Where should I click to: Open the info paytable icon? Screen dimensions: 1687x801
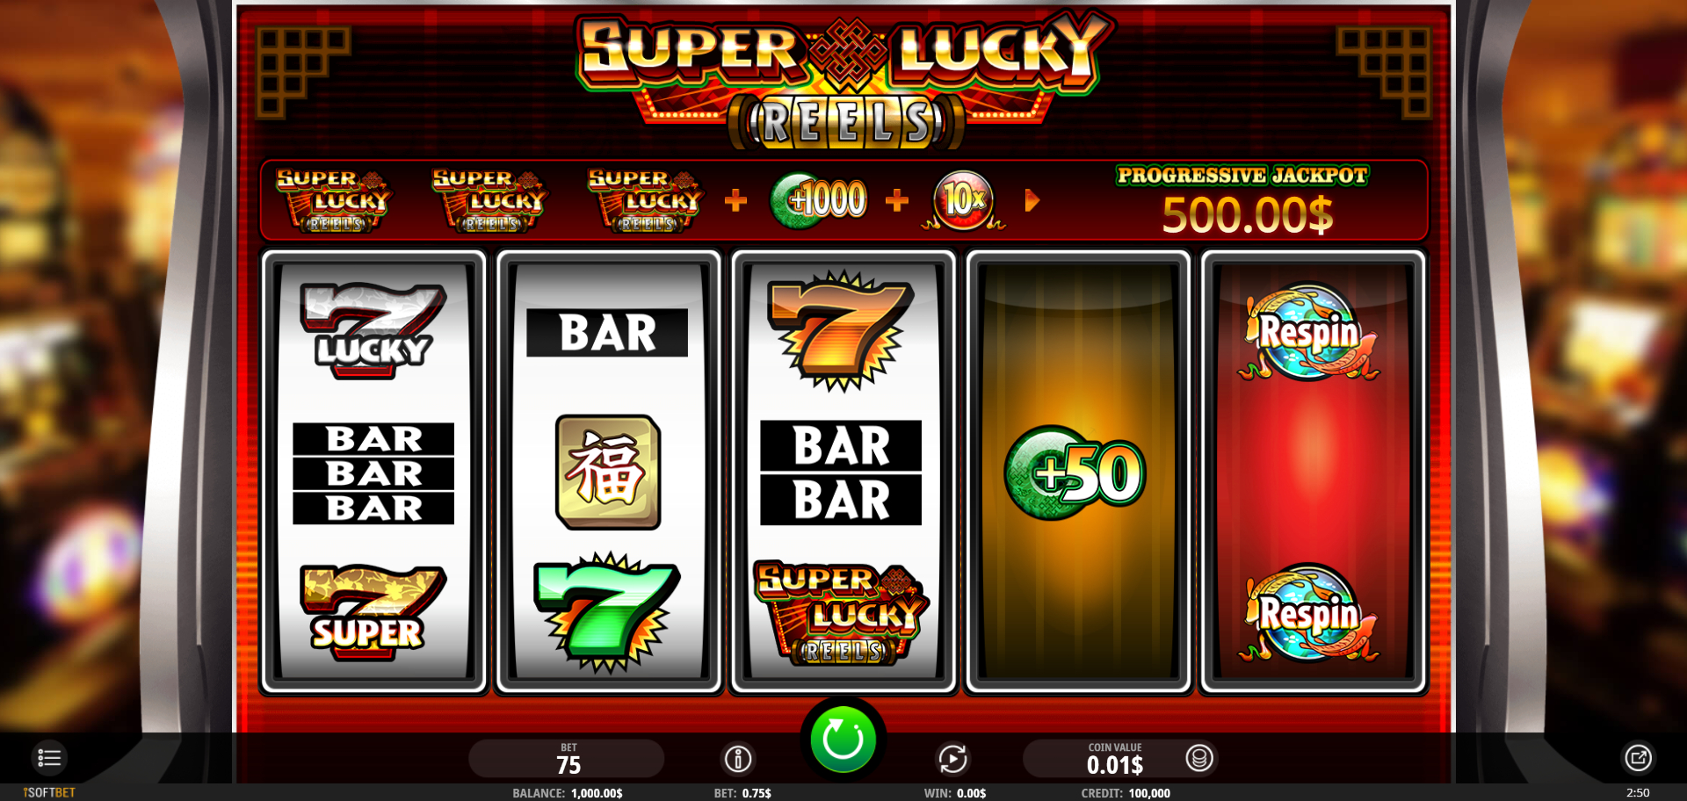pos(738,758)
